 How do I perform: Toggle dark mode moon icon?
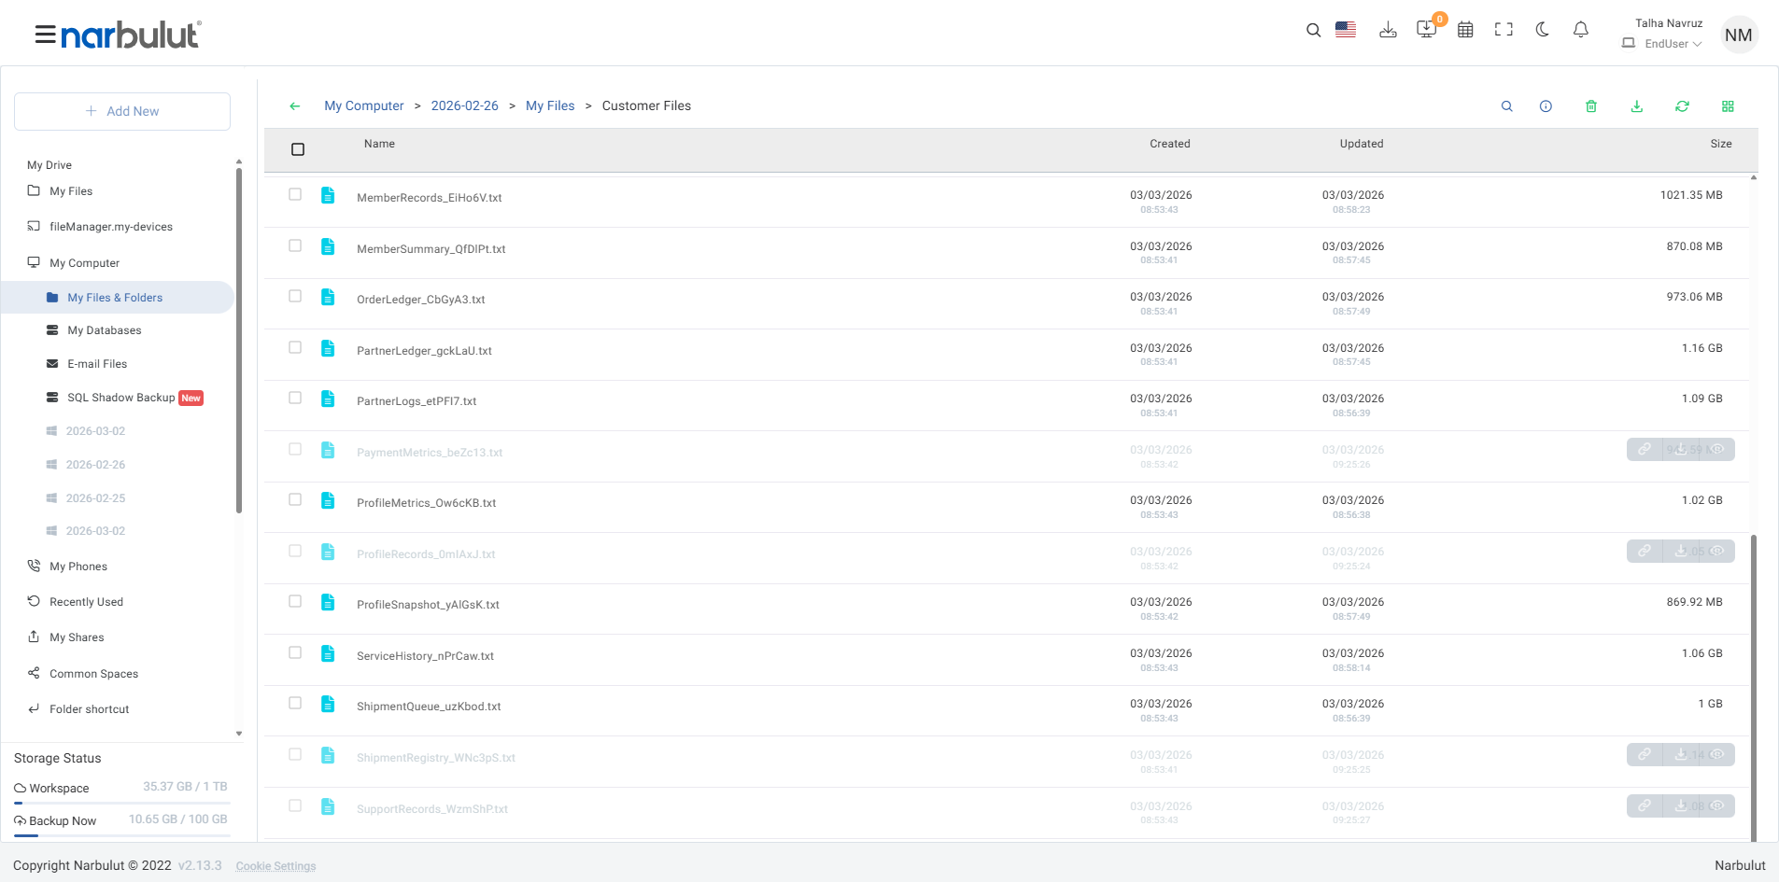[1542, 30]
